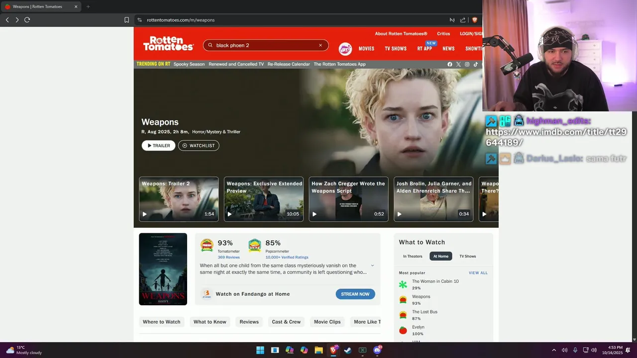Select the At Home tab

click(x=441, y=256)
